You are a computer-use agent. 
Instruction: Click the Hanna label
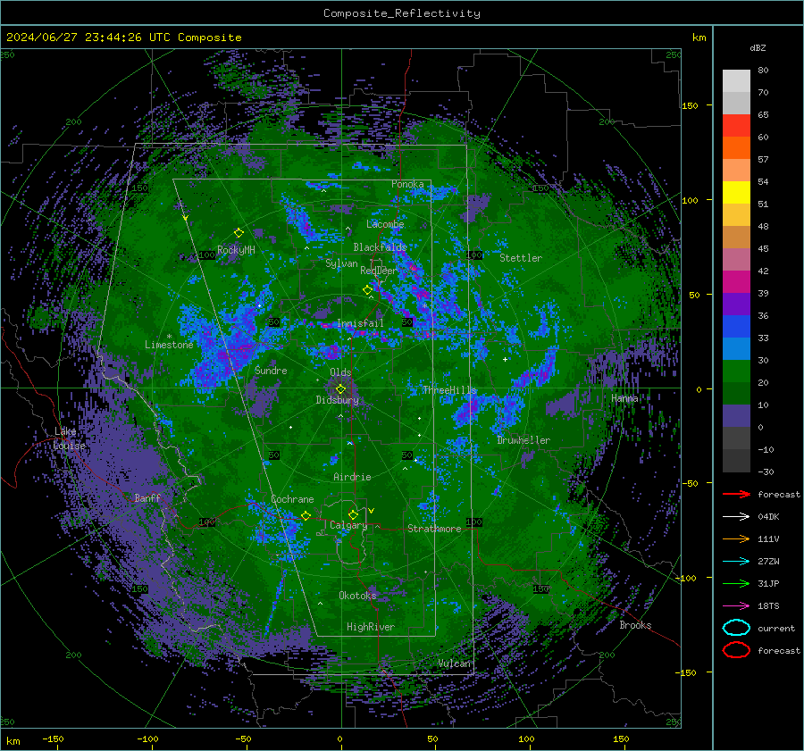click(624, 397)
